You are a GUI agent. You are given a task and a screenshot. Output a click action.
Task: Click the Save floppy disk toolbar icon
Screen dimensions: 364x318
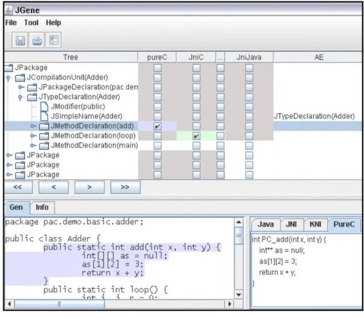coord(20,41)
